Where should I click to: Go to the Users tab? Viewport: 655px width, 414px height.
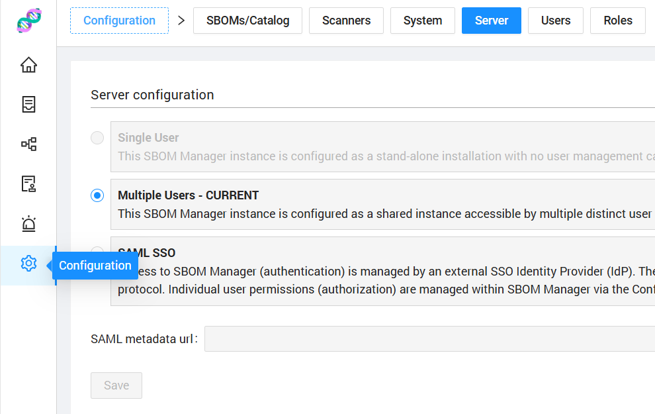pyautogui.click(x=555, y=21)
